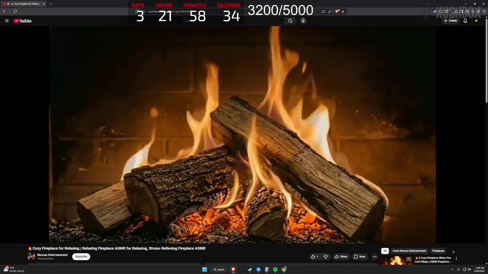Click the Share button under the video
Image resolution: width=488 pixels, height=274 pixels.
point(341,256)
